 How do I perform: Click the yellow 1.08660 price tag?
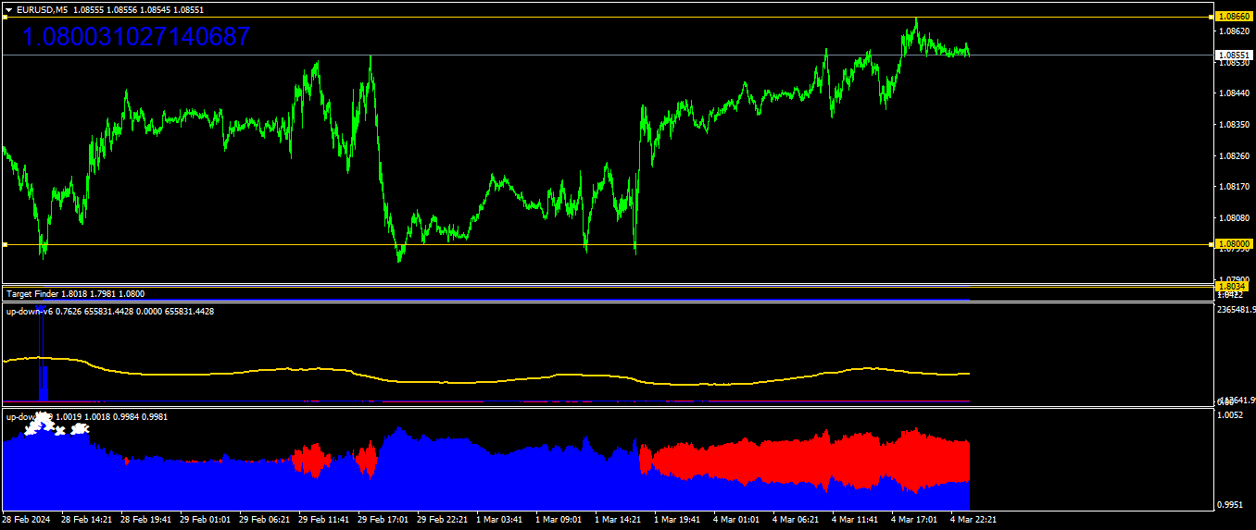(x=1233, y=17)
